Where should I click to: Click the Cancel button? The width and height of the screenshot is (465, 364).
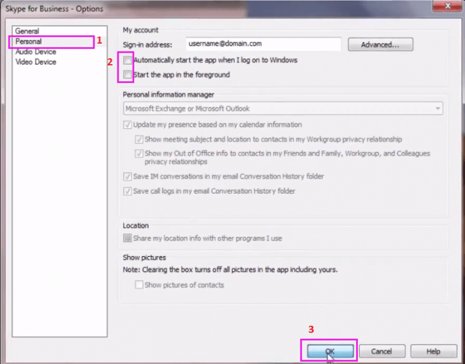382,351
